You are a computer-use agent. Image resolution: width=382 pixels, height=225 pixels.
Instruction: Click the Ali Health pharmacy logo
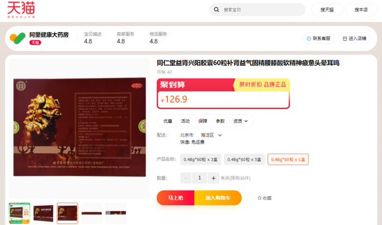pos(17,38)
